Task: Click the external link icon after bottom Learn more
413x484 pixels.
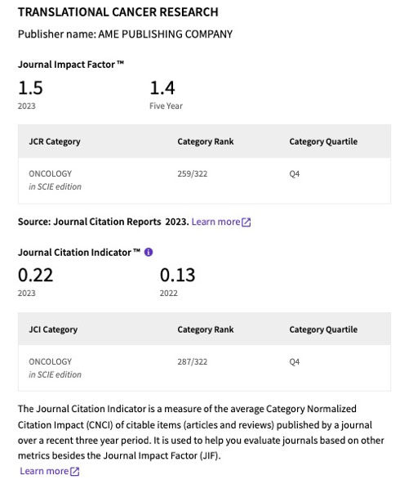Action: (74, 472)
